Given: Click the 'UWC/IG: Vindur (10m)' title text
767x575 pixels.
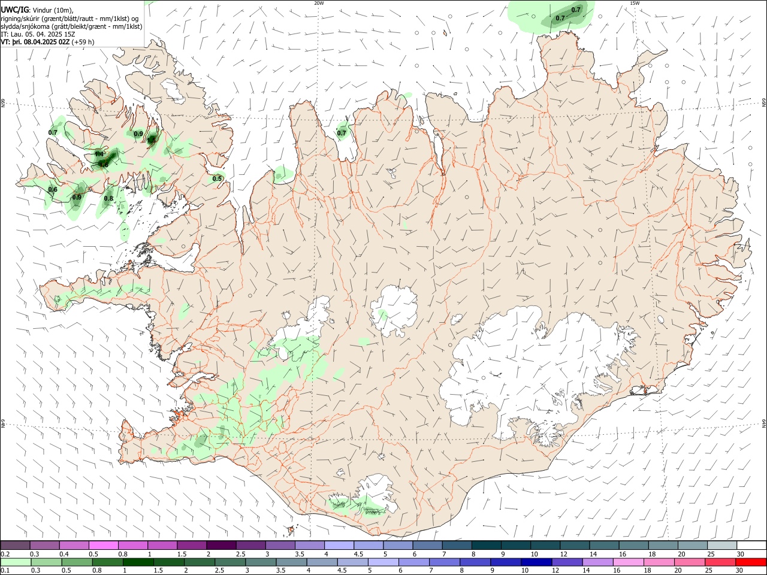Looking at the screenshot, I should click(37, 10).
